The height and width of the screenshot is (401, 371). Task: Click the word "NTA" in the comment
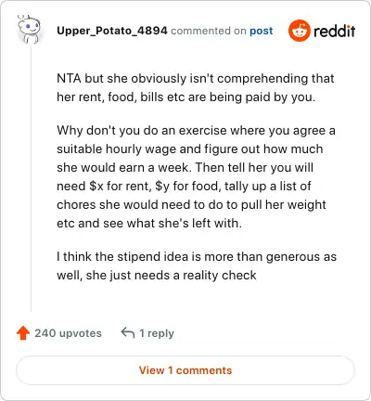point(69,78)
